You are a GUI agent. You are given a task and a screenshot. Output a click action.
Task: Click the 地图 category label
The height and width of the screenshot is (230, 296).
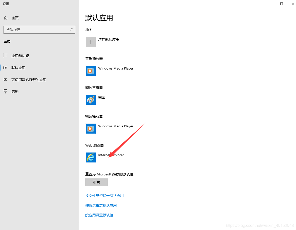click(x=89, y=30)
